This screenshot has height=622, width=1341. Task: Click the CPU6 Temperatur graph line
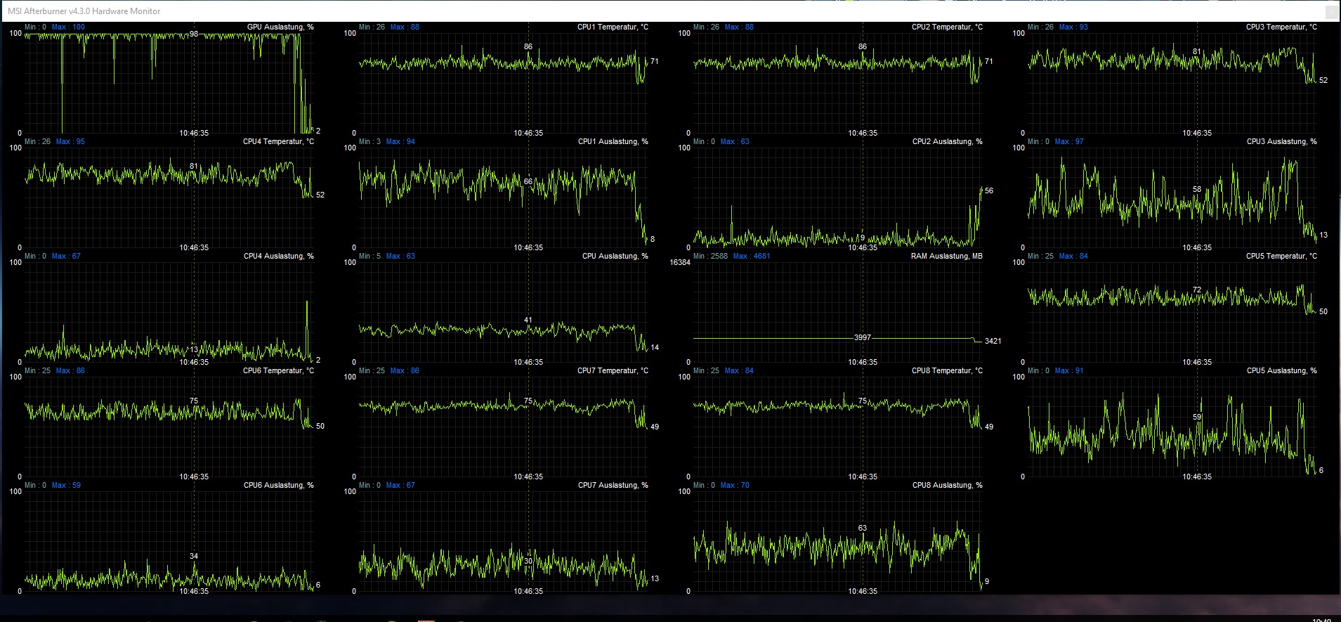click(x=169, y=412)
